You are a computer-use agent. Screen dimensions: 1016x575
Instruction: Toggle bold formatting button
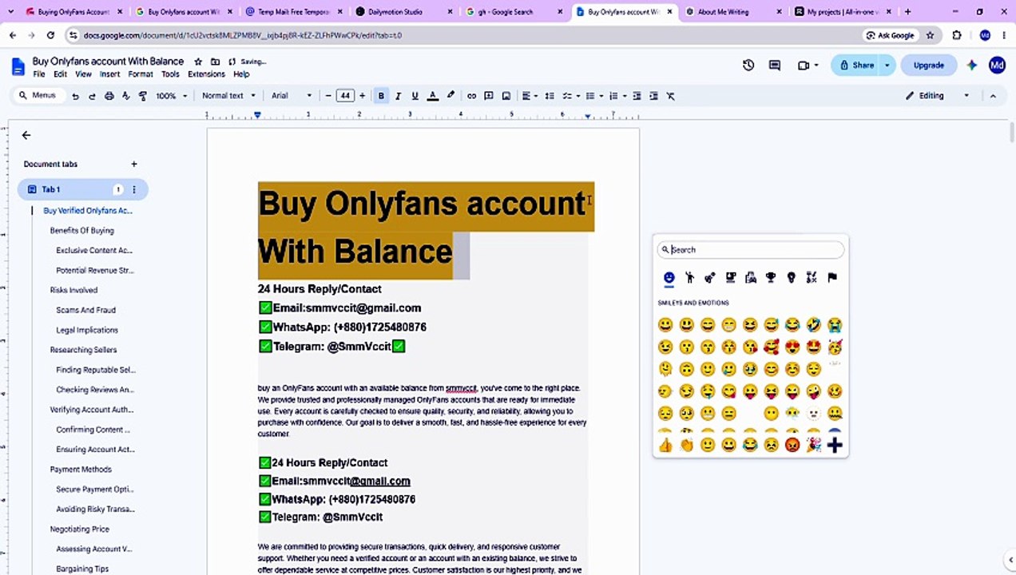(x=381, y=96)
